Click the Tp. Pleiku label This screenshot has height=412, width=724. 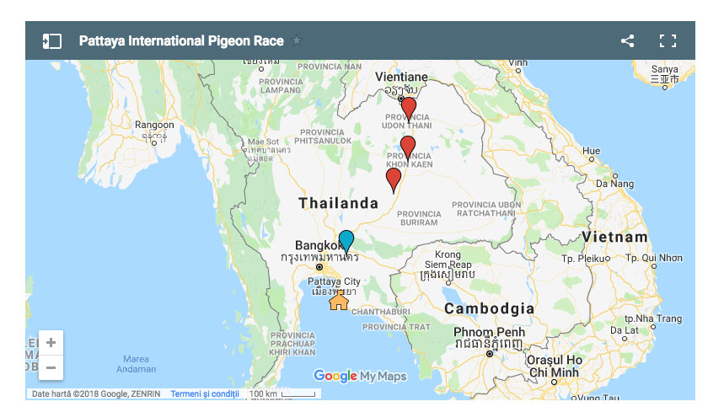[582, 259]
